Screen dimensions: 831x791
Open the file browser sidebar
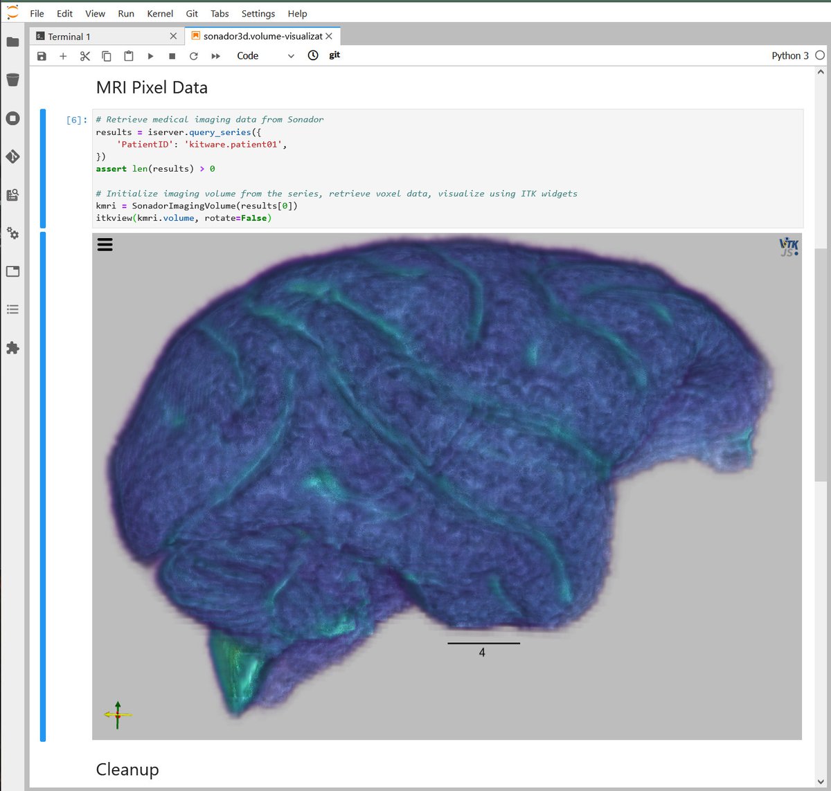[x=12, y=42]
